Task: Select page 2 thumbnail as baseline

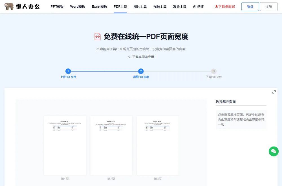Action: (111, 145)
